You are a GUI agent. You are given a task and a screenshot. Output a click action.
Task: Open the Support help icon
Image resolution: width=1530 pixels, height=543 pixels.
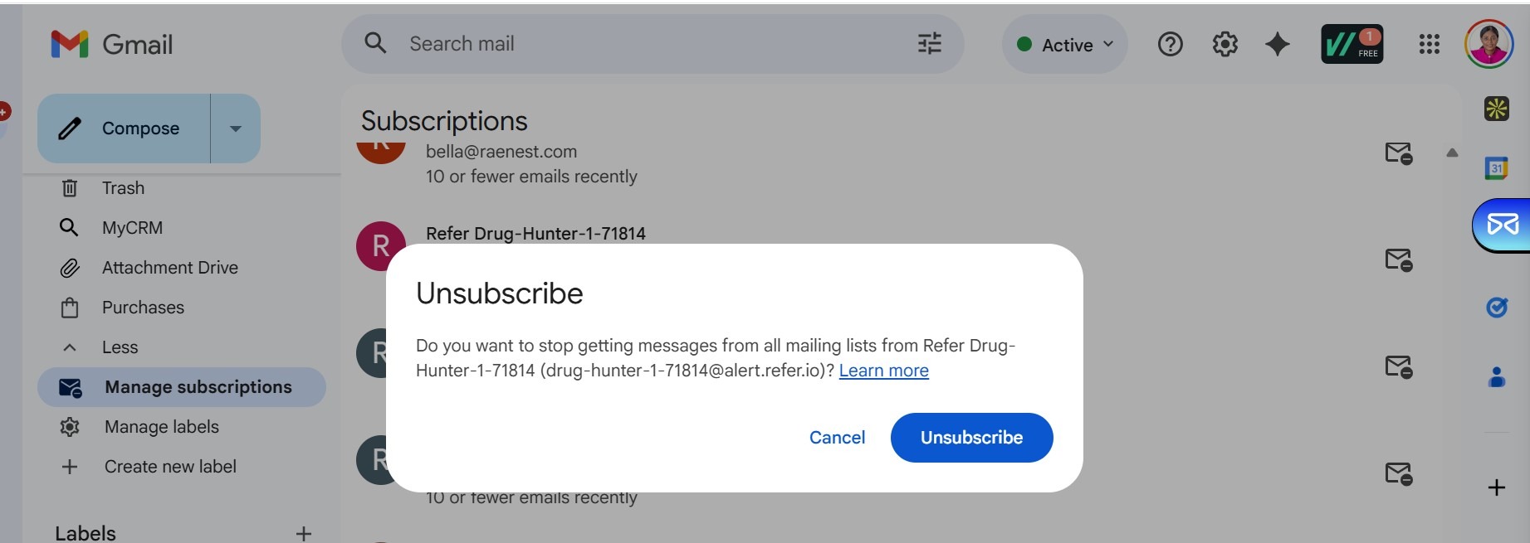point(1170,44)
